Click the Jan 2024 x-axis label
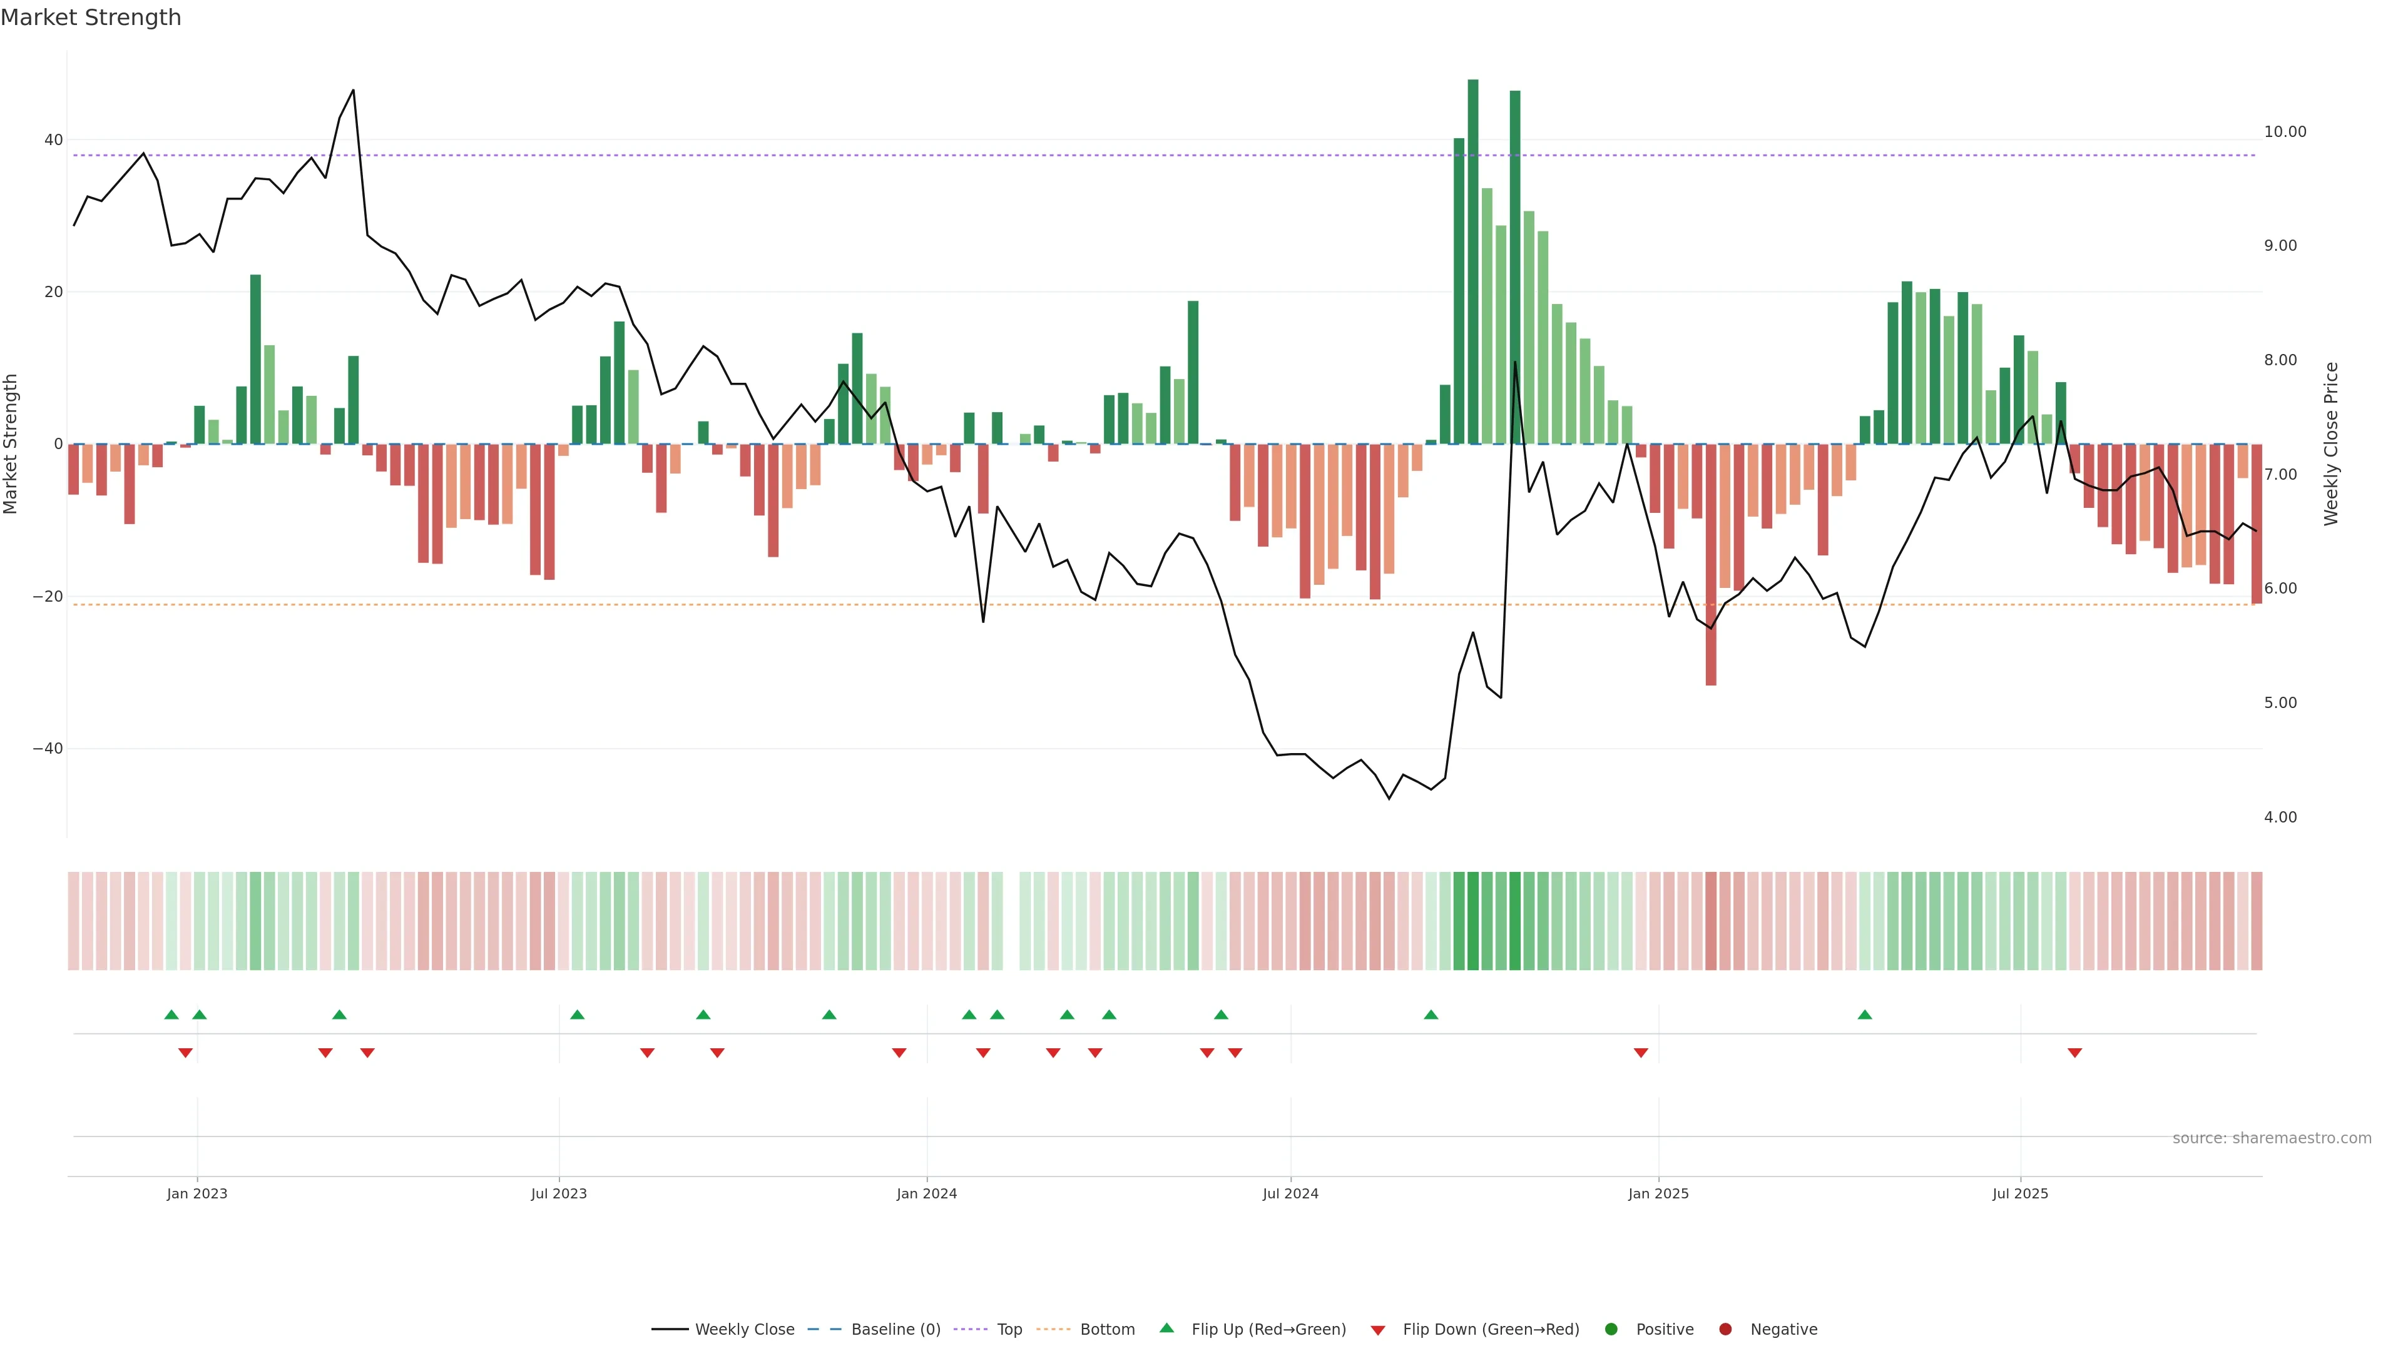Image resolution: width=2403 pixels, height=1351 pixels. [x=926, y=1193]
